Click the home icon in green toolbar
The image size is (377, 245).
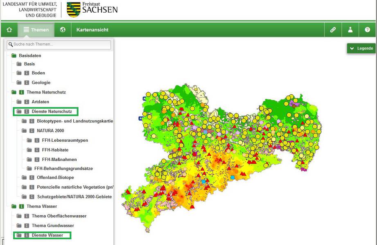click(x=9, y=30)
